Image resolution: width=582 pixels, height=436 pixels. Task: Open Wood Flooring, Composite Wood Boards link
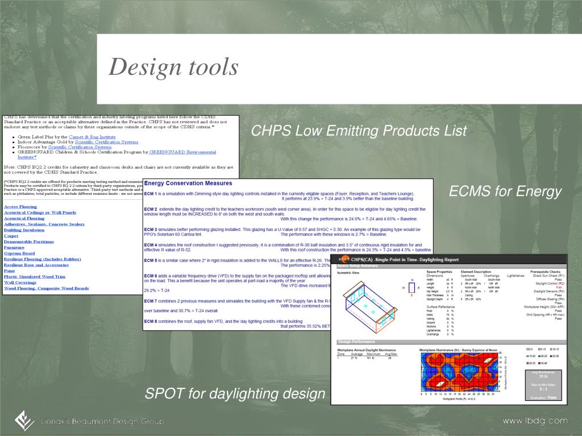(47, 288)
